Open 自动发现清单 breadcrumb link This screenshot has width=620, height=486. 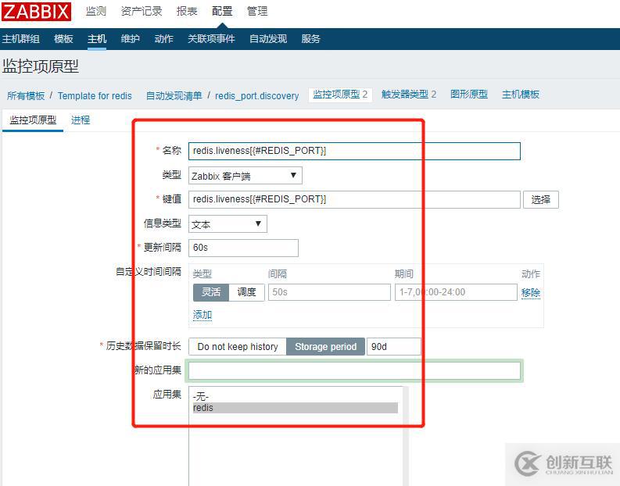pos(174,95)
